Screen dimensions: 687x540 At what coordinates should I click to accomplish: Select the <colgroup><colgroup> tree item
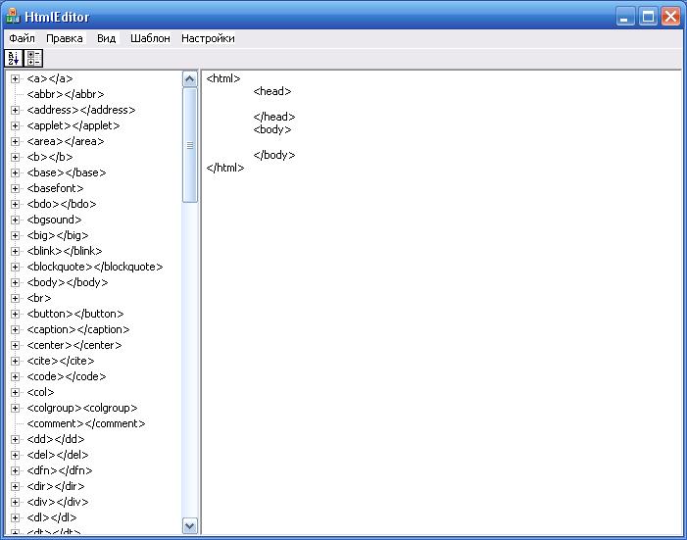(x=82, y=408)
